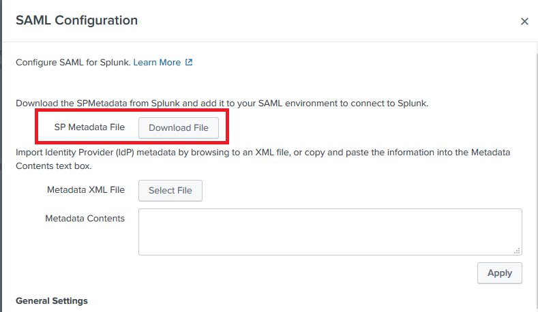
Task: Open the Learn More link
Action: point(157,63)
